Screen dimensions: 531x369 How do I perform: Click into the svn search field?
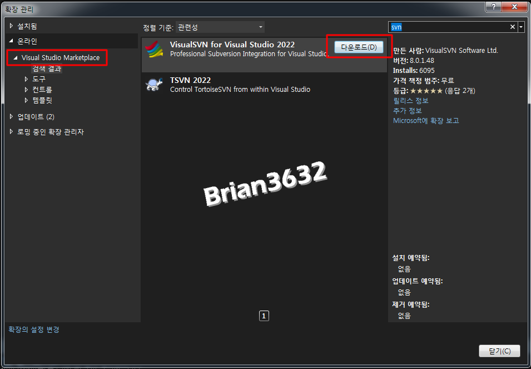449,27
